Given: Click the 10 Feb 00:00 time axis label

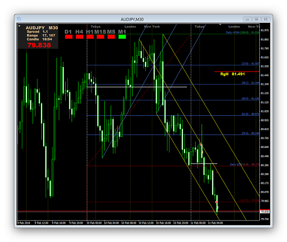Looking at the screenshot, I should (x=94, y=223).
